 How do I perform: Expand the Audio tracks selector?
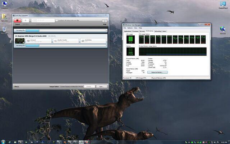[x=65, y=41]
